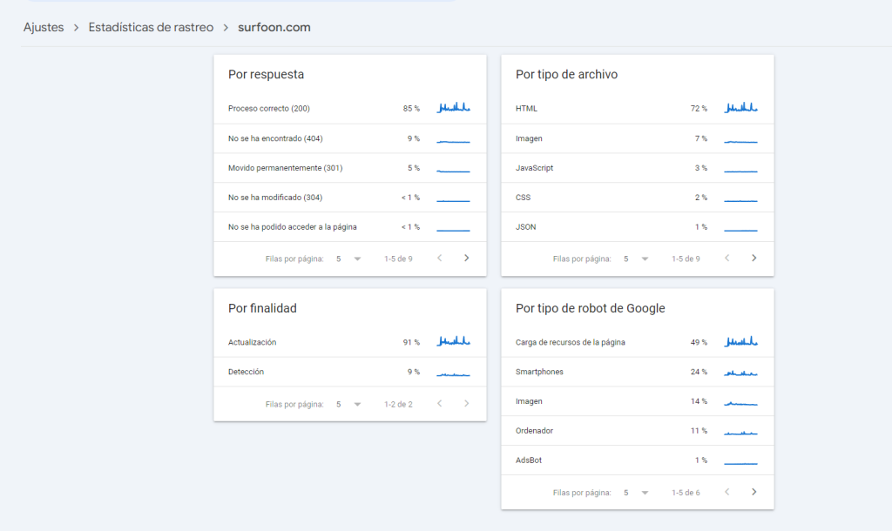Next page arrow in Por tipo de archivo

coord(753,258)
